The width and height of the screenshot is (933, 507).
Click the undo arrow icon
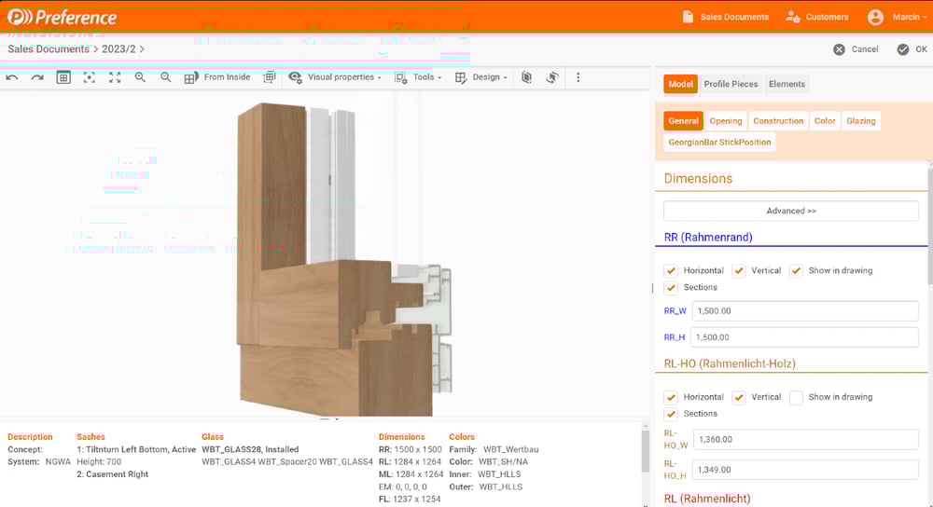(x=12, y=77)
